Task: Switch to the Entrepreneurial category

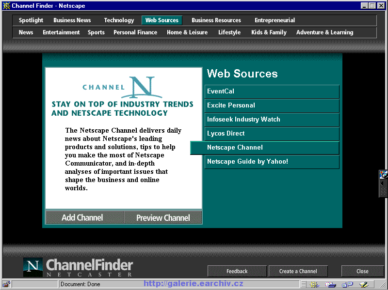Action: click(x=275, y=20)
